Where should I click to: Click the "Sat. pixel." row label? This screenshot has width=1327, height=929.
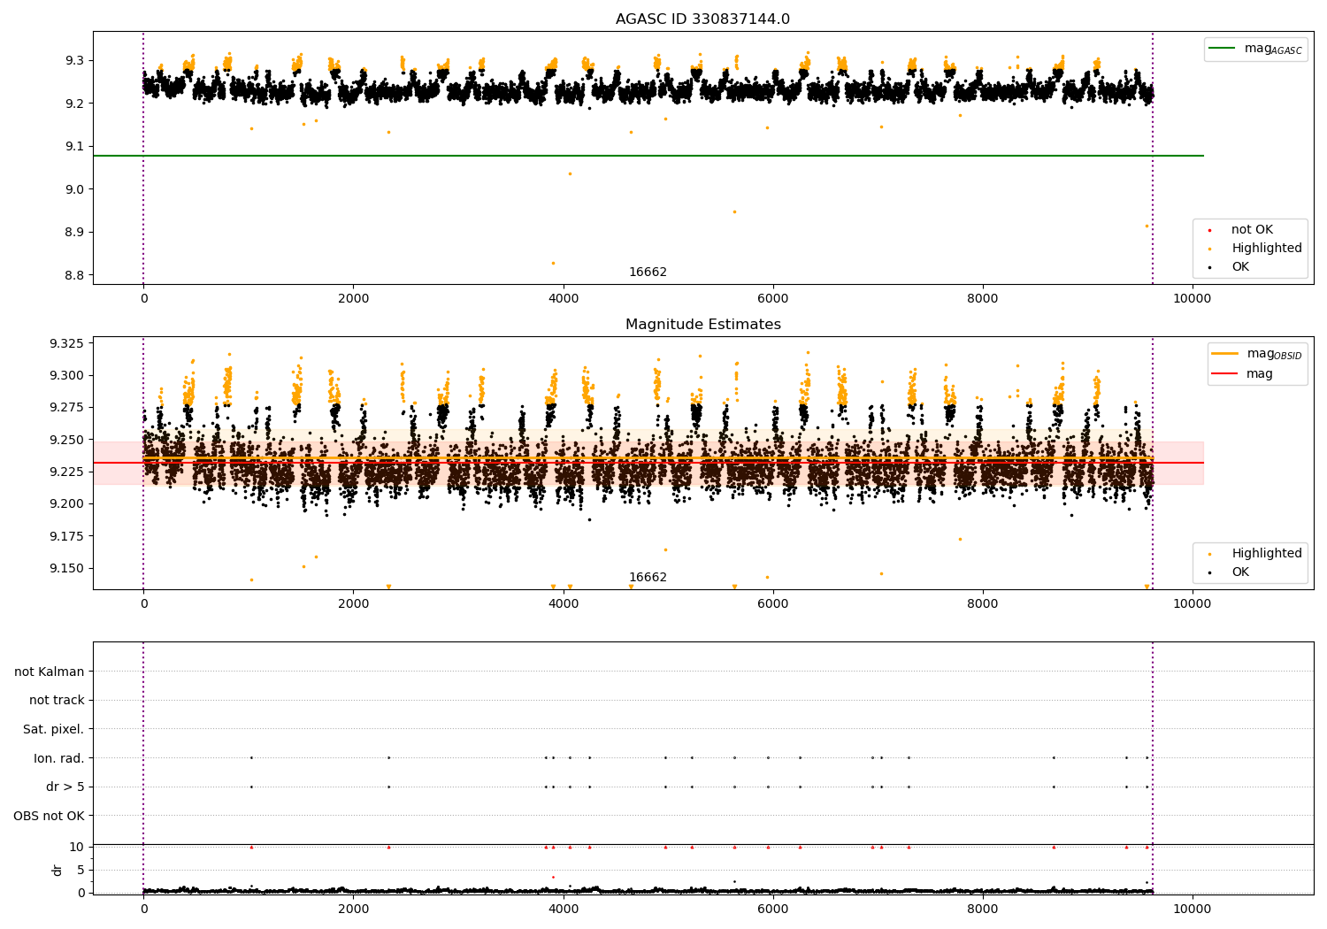coord(53,729)
